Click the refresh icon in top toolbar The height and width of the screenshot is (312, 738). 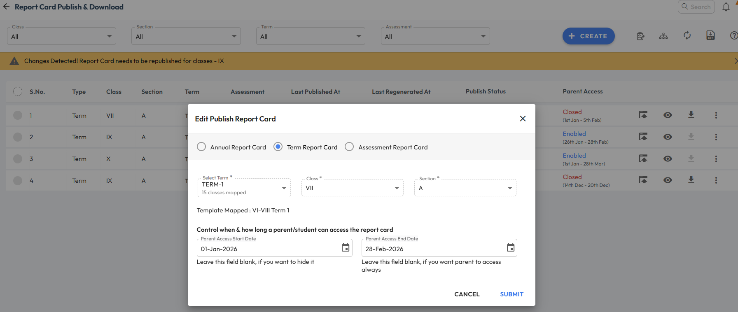click(x=687, y=35)
